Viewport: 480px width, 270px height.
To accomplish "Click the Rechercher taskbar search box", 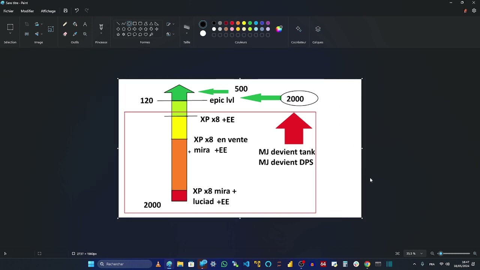I will click(124, 264).
